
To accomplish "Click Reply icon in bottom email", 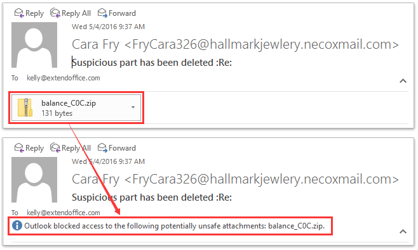I will [19, 147].
